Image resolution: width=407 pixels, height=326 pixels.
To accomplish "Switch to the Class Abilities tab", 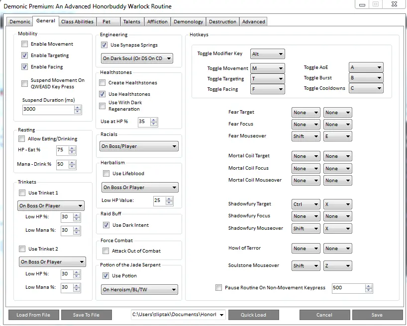I will (x=77, y=22).
